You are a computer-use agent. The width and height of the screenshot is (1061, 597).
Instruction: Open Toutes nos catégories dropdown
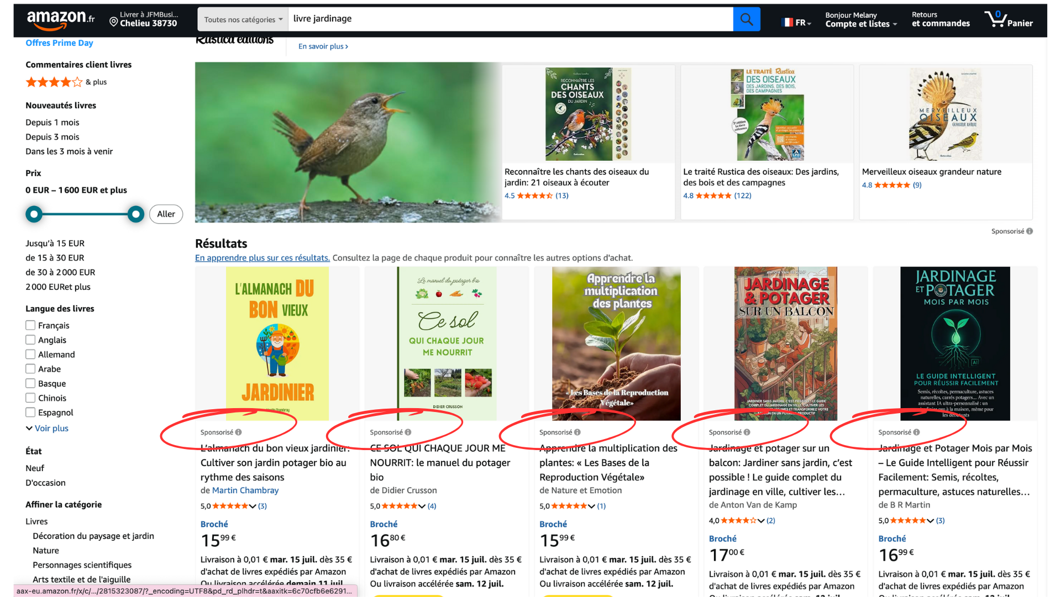click(x=243, y=19)
